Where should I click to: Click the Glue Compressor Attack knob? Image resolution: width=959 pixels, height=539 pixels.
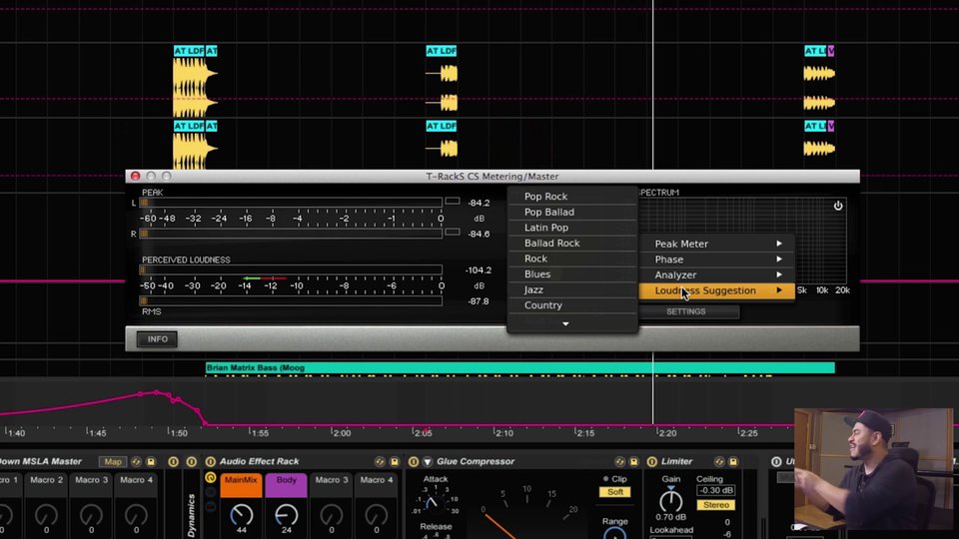coord(433,503)
